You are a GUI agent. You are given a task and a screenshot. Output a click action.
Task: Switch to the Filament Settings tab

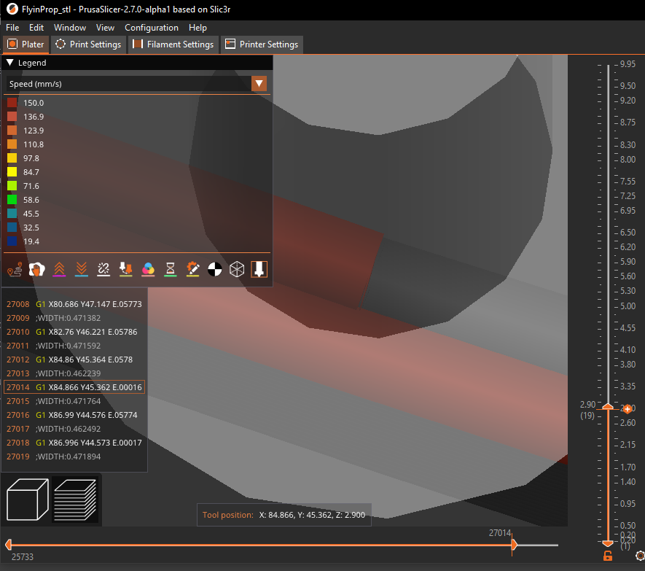coord(173,44)
